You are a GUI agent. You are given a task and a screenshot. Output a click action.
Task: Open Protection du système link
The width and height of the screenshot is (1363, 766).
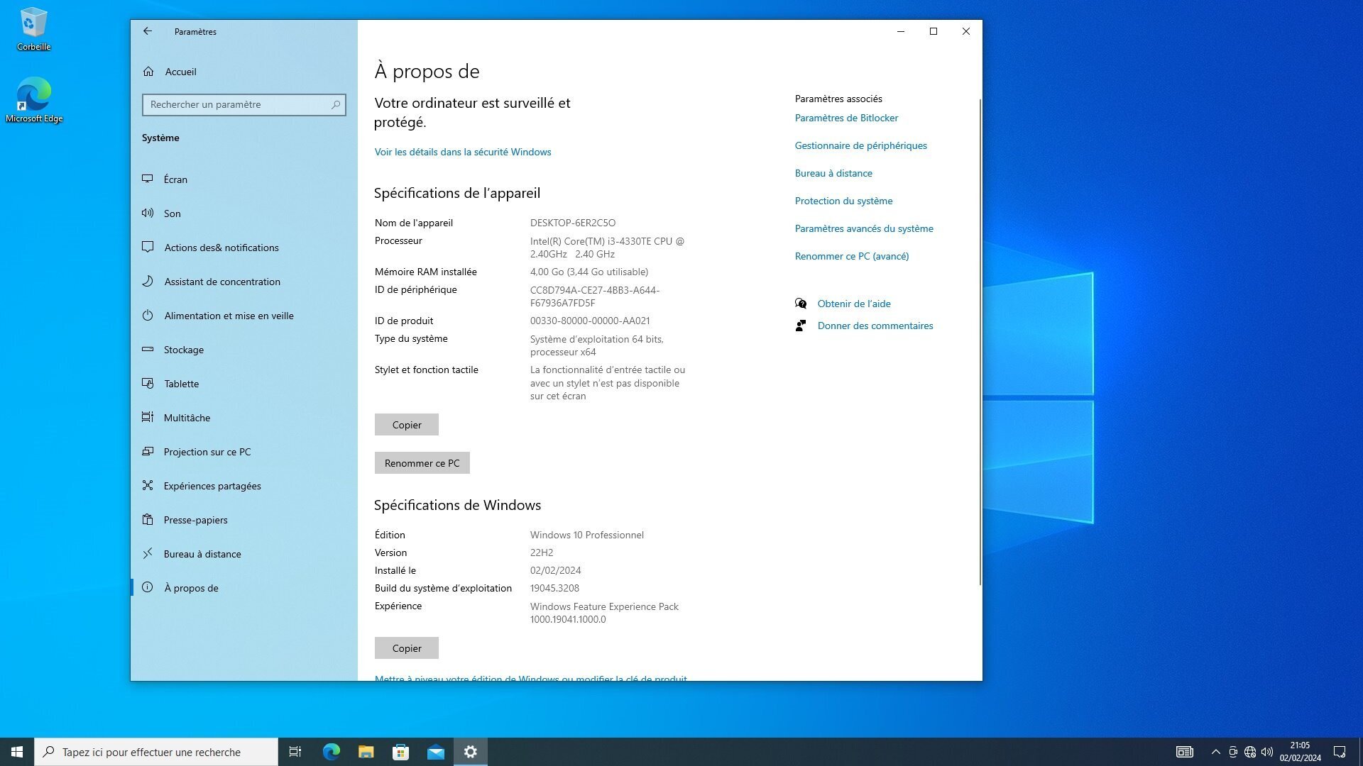844,201
